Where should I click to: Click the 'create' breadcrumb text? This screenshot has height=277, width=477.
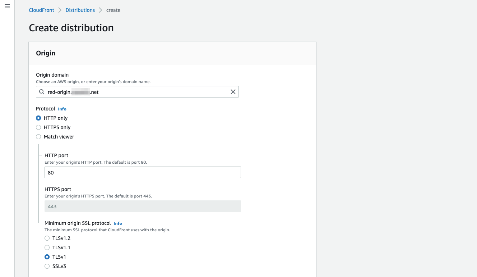pyautogui.click(x=113, y=10)
